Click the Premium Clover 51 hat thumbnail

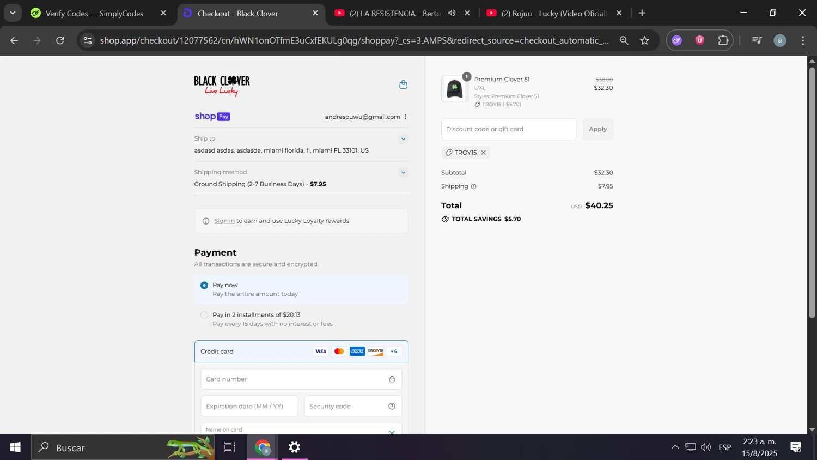point(455,89)
